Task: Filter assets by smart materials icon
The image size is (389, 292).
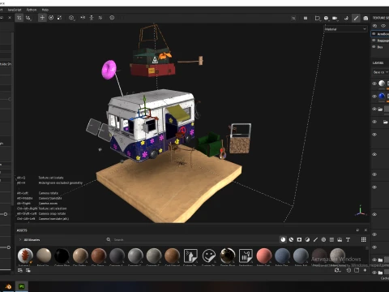Action: 291,239
